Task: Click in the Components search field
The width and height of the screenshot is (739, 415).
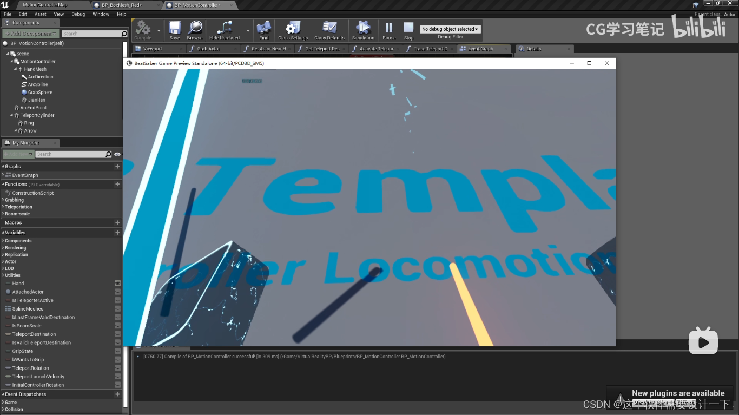Action: (x=91, y=34)
